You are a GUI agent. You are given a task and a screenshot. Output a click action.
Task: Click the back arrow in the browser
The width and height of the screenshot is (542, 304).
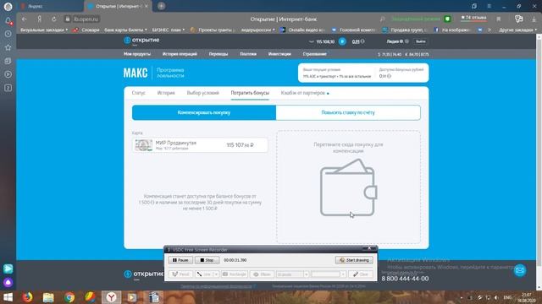tap(24, 19)
